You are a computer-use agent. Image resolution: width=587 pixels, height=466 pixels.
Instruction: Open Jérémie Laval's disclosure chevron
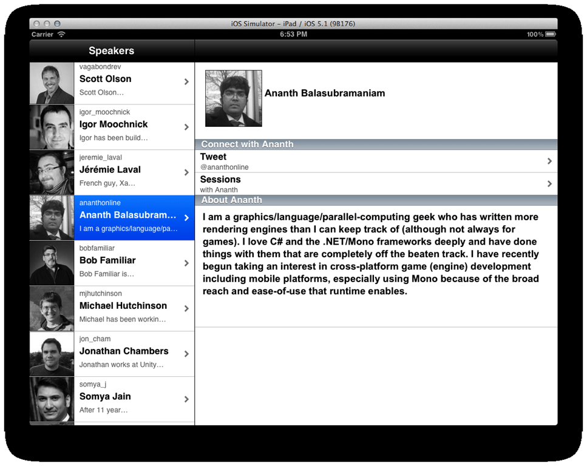pos(186,172)
